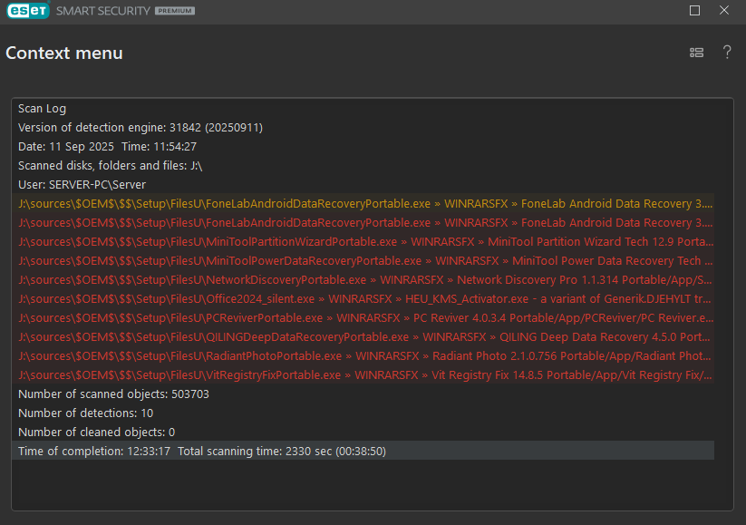Image resolution: width=746 pixels, height=525 pixels.
Task: Click the Time of completion log line
Action: pyautogui.click(x=363, y=452)
